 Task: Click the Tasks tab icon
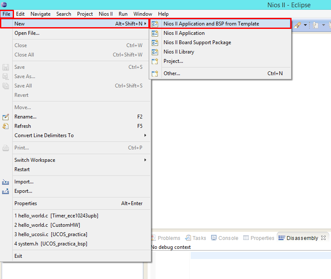[188, 238]
